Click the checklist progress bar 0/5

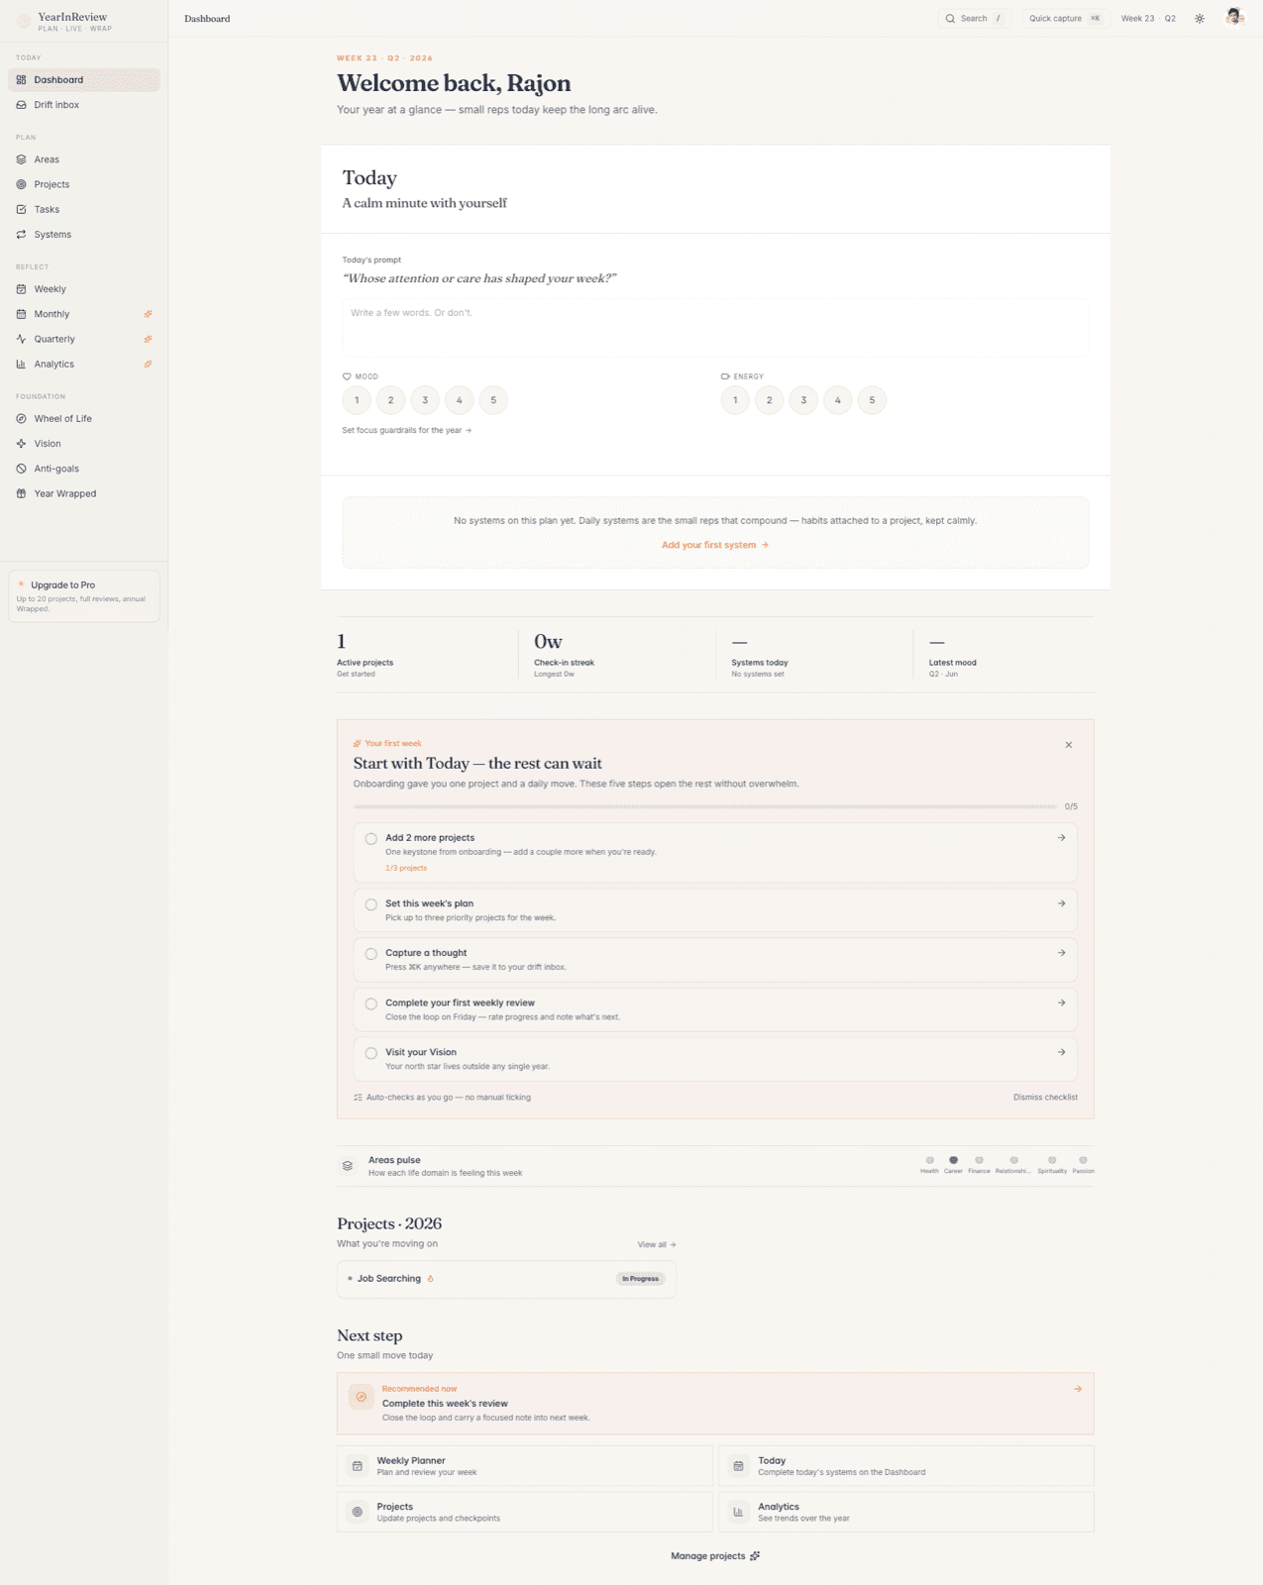pos(705,806)
